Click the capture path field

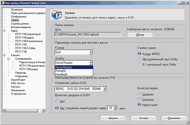click(88, 35)
